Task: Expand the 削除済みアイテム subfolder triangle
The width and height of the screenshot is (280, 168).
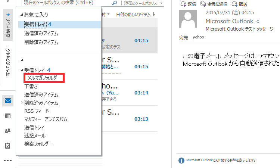Action: coord(21,103)
